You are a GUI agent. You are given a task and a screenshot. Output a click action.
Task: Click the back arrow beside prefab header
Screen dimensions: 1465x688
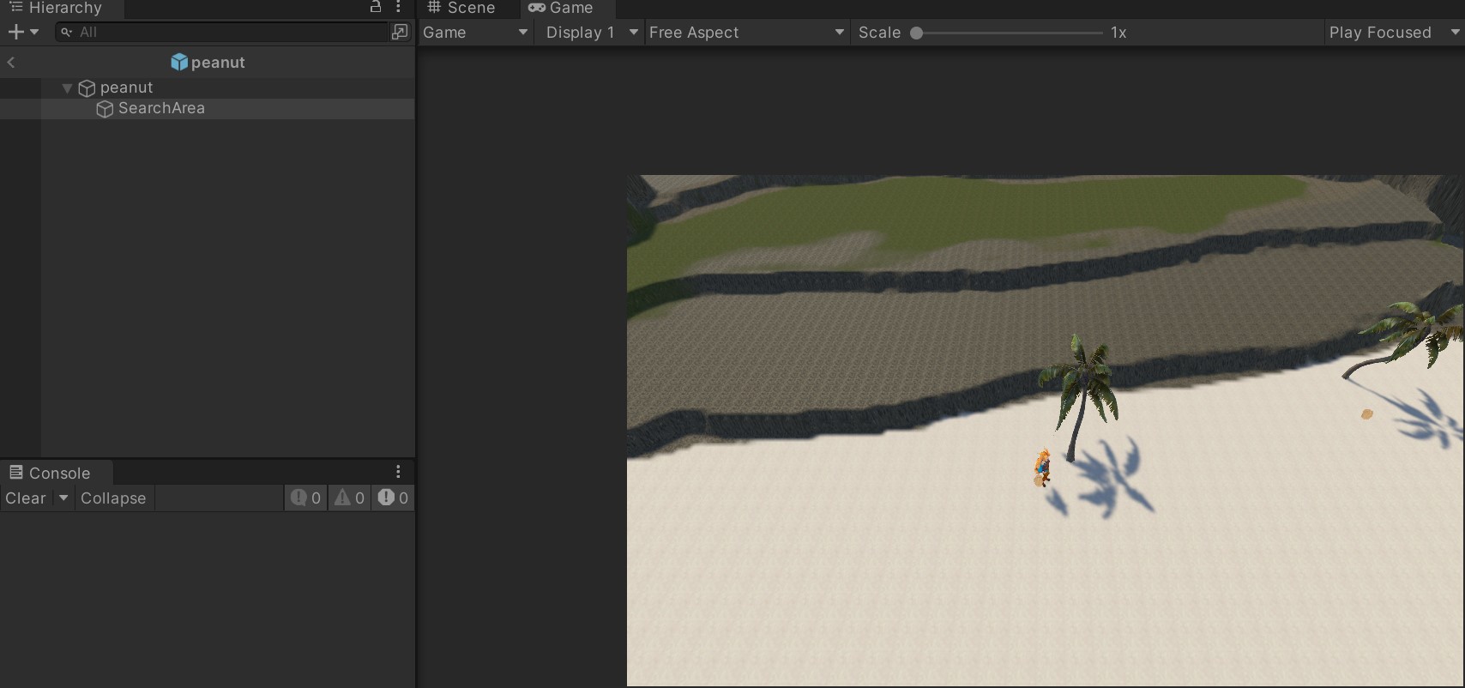(11, 63)
